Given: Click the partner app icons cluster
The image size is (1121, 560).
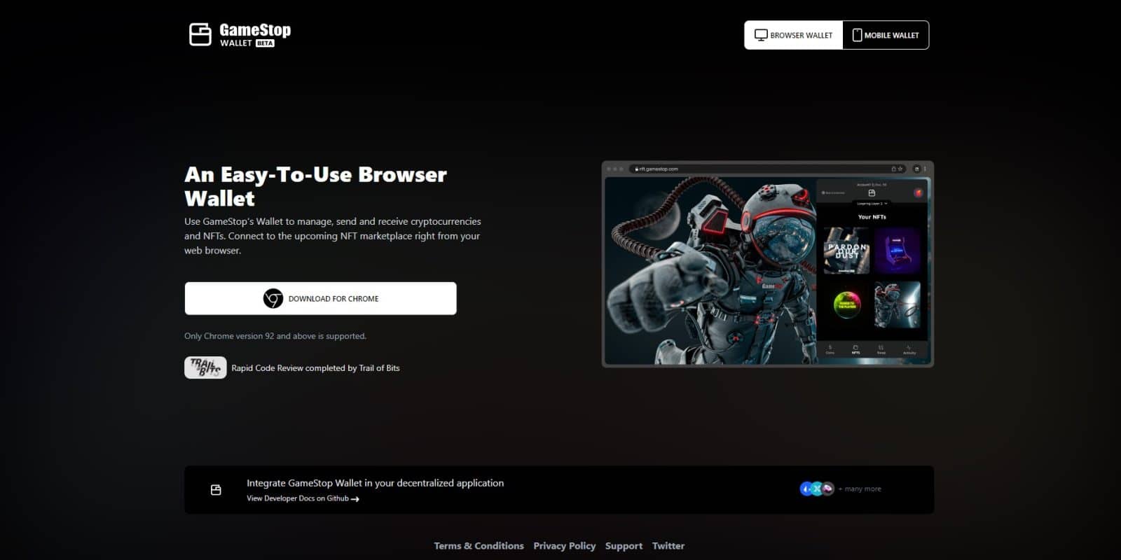Looking at the screenshot, I should pos(816,489).
